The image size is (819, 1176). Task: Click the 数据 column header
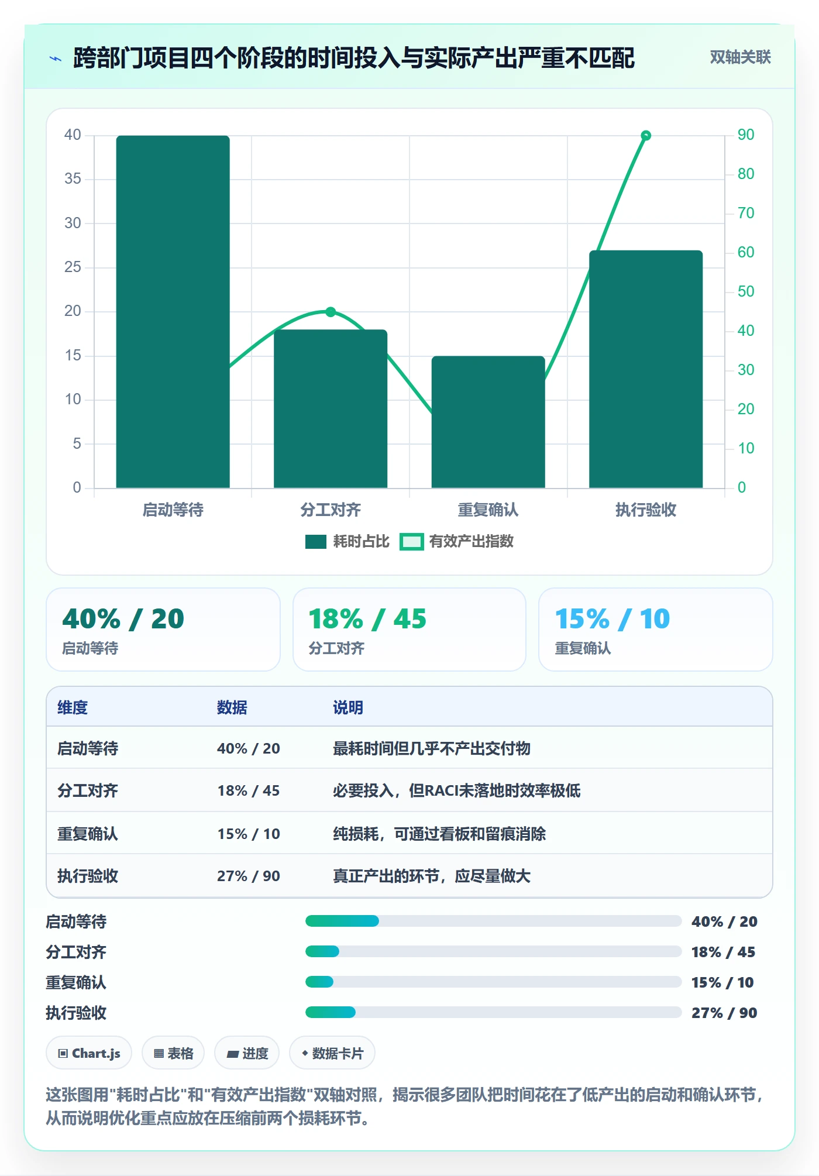[x=232, y=707]
